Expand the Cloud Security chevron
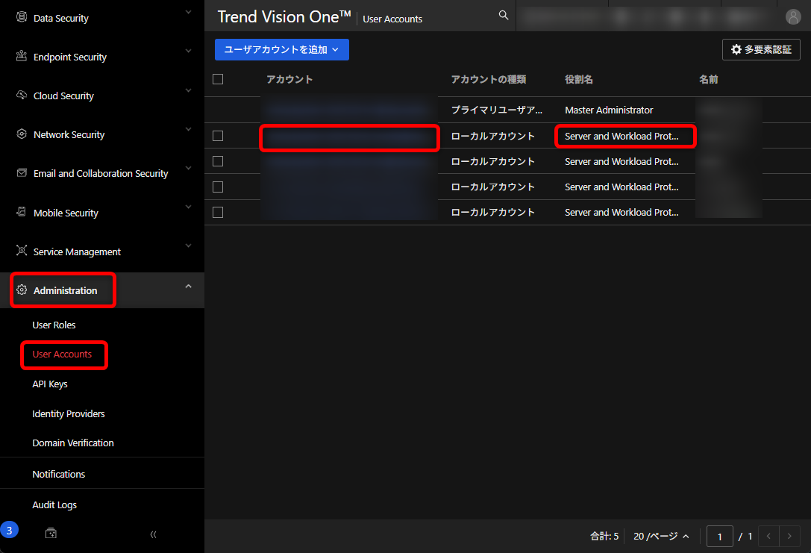This screenshot has height=553, width=811. (188, 90)
